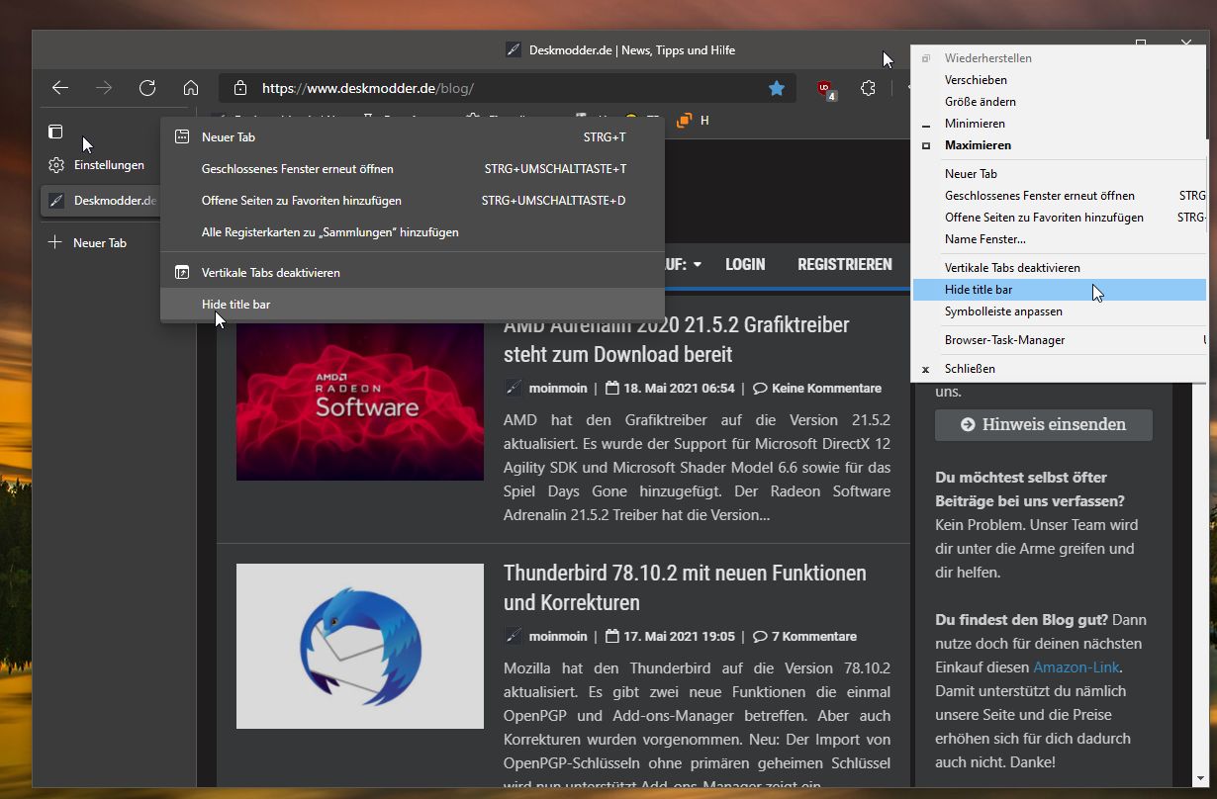The height and width of the screenshot is (799, 1217).
Task: Open the extensions puzzle piece icon
Action: pos(868,88)
